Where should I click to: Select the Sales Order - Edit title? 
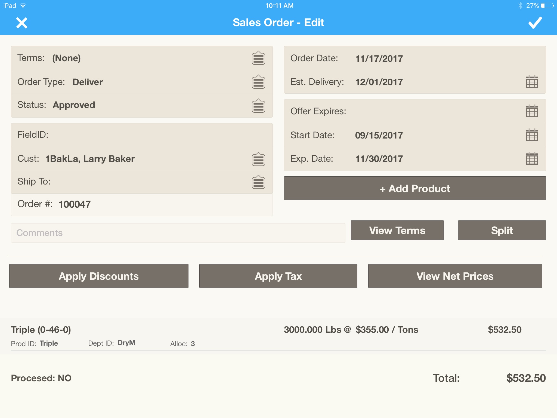click(278, 23)
